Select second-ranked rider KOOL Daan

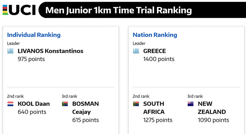point(34,104)
